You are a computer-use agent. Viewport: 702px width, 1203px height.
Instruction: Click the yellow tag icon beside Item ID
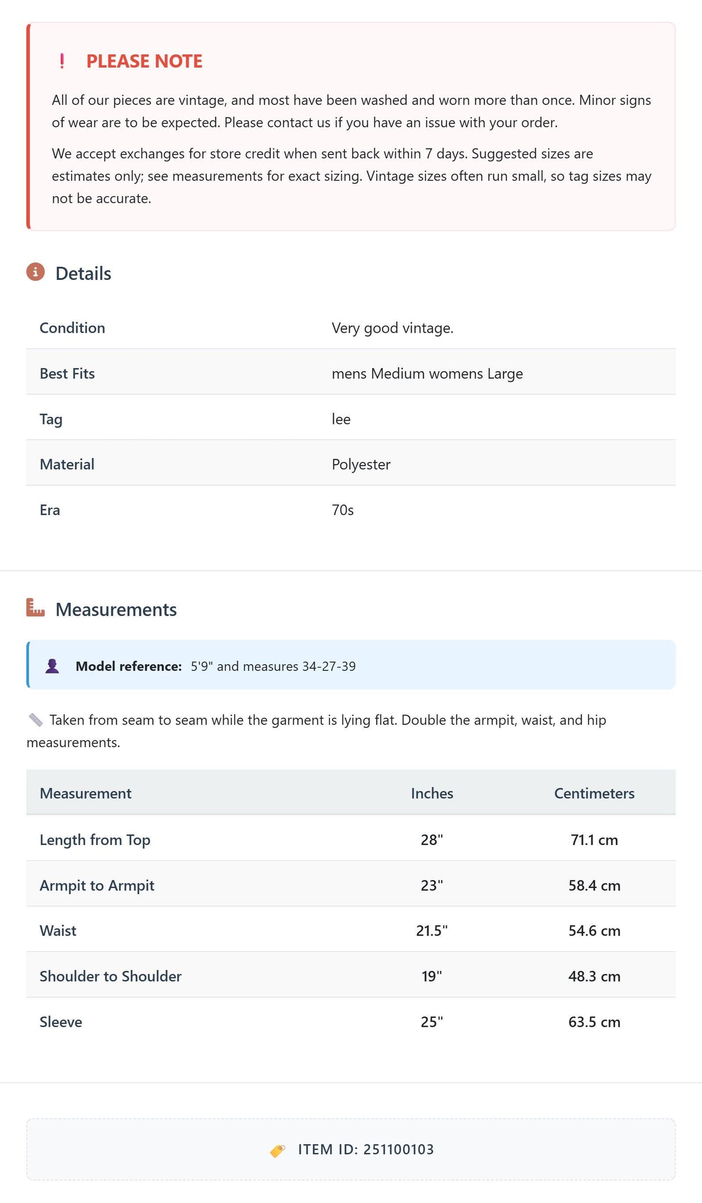(277, 1150)
